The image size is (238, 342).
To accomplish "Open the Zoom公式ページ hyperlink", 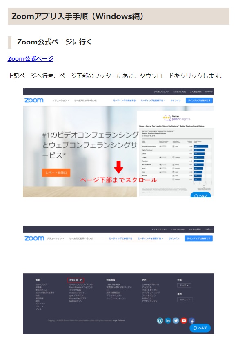I will point(31,59).
